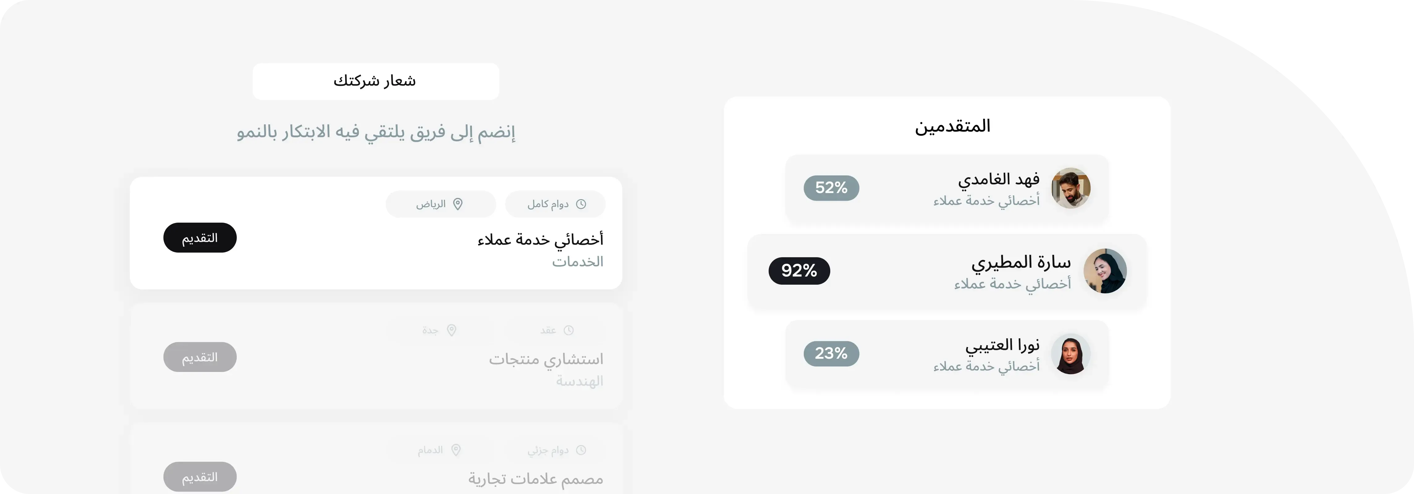This screenshot has height=494, width=1414.
Task: Click the full-time clock icon
Action: 582,203
